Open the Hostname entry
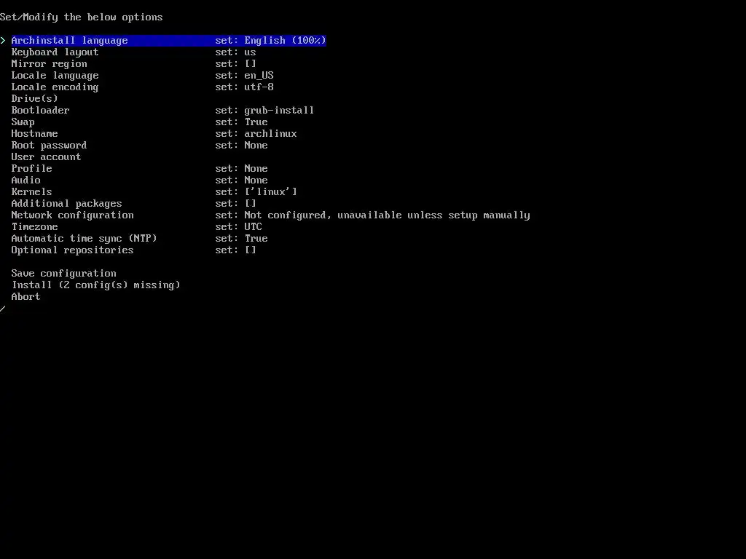 point(34,134)
